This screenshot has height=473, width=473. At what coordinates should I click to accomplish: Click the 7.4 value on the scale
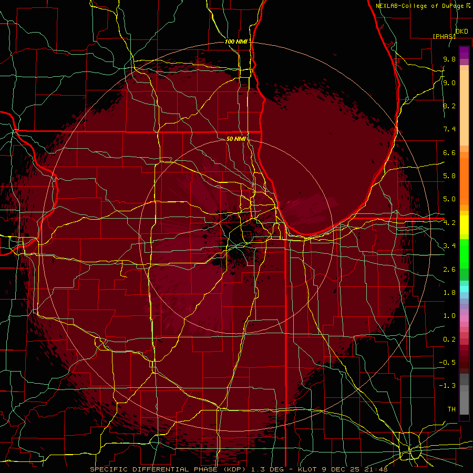(x=449, y=129)
